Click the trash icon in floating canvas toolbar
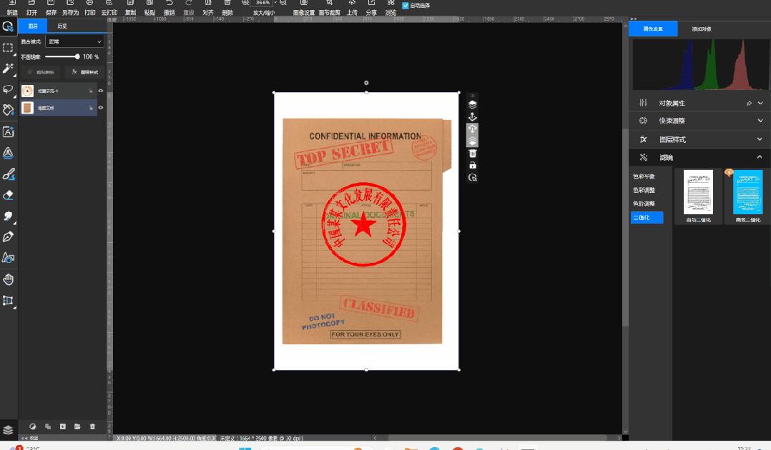 tap(472, 154)
